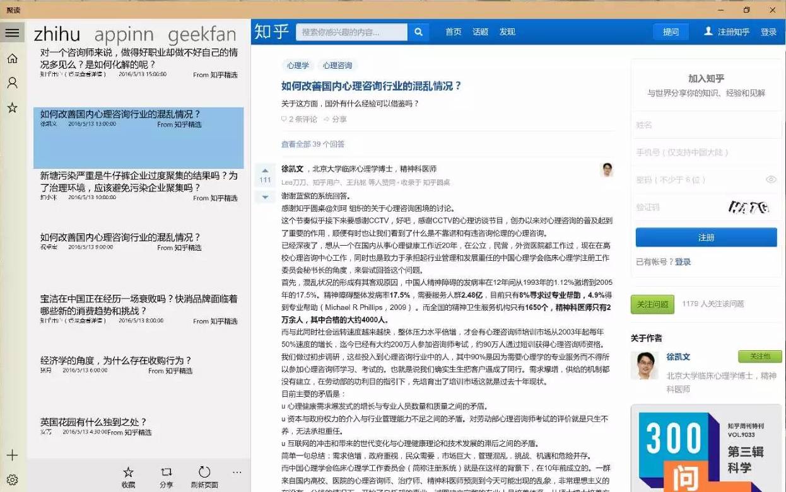Click the 手机号 input field

tap(707, 152)
